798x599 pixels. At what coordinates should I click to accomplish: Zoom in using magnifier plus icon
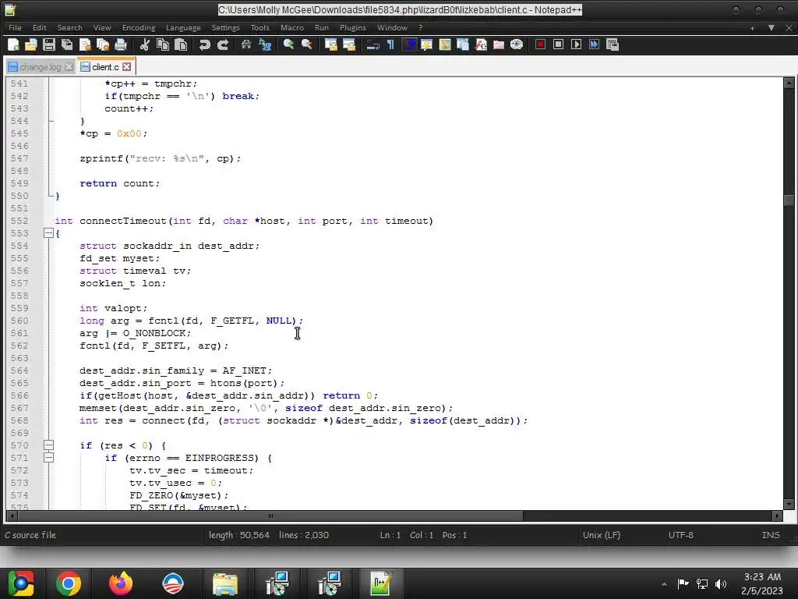288,44
